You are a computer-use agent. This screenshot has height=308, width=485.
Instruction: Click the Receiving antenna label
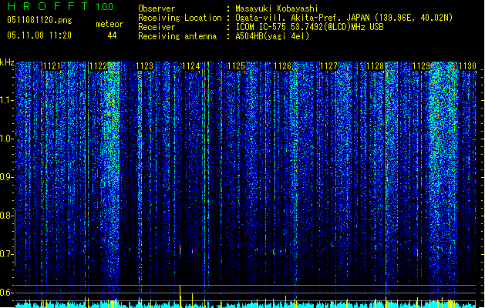point(177,36)
